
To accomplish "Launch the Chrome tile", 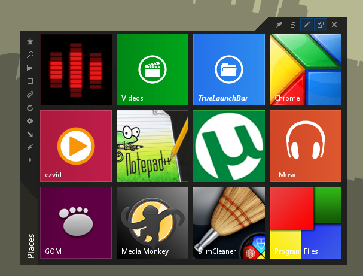I will pyautogui.click(x=306, y=69).
